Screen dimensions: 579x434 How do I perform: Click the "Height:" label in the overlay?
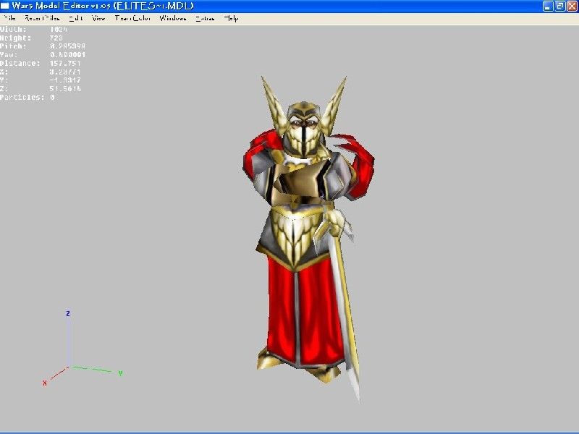(x=15, y=38)
